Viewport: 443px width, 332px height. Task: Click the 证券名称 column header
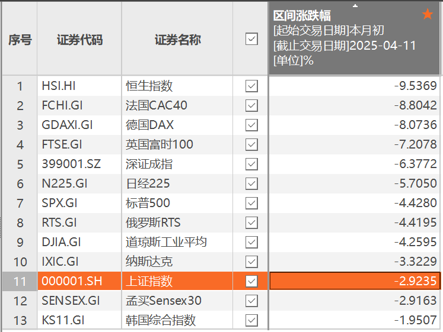pyautogui.click(x=177, y=40)
